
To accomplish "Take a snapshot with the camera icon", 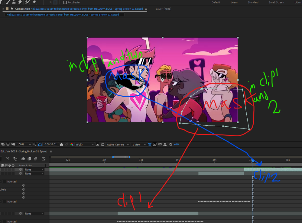I will [61, 145].
